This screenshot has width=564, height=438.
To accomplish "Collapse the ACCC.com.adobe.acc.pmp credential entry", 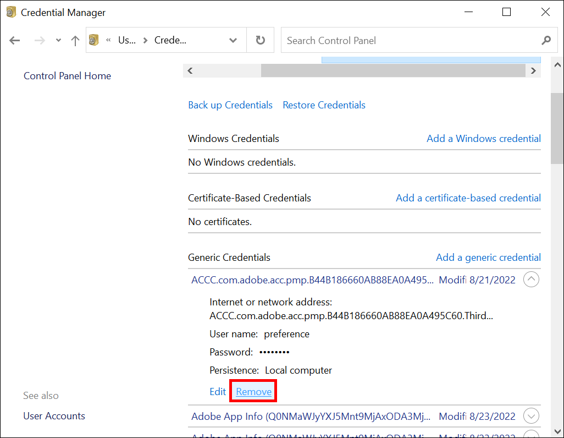I will [531, 280].
